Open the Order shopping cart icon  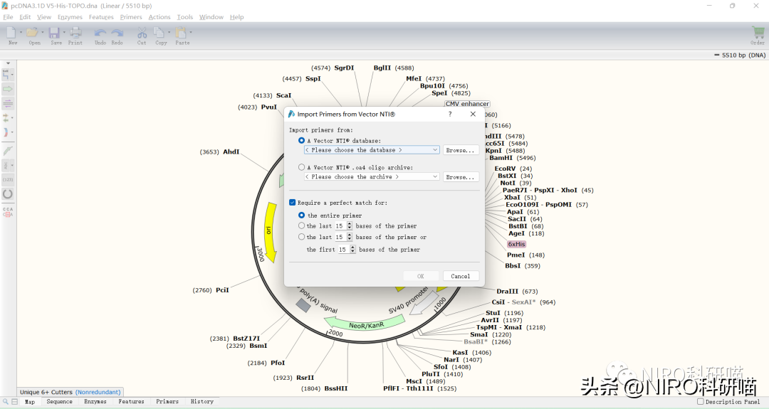click(758, 33)
